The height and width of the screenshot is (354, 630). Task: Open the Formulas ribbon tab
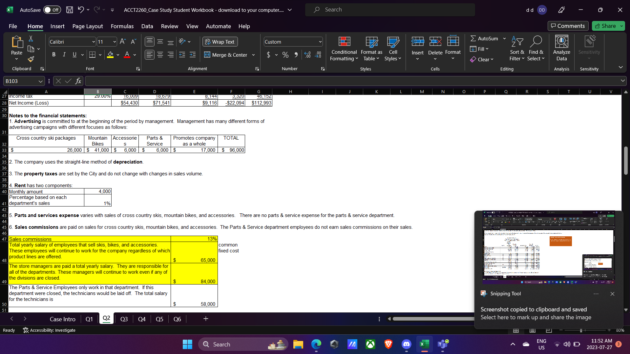pyautogui.click(x=122, y=26)
